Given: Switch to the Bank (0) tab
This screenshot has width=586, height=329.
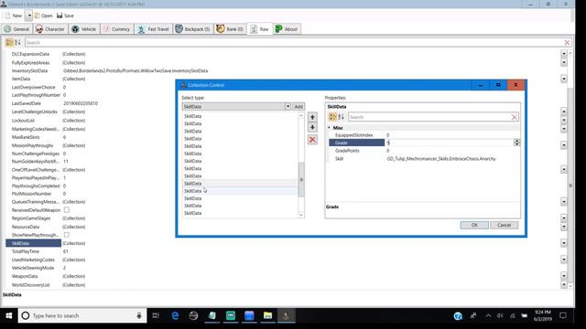Looking at the screenshot, I should 230,29.
